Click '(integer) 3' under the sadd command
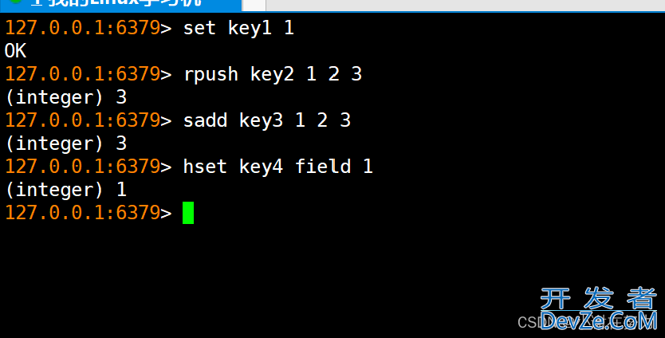This screenshot has width=665, height=338. 65,143
